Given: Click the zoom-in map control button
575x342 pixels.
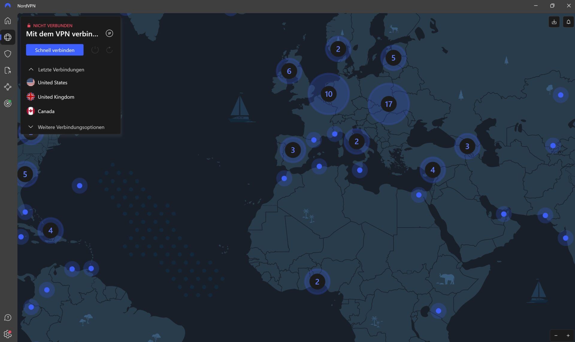Looking at the screenshot, I should click(568, 335).
